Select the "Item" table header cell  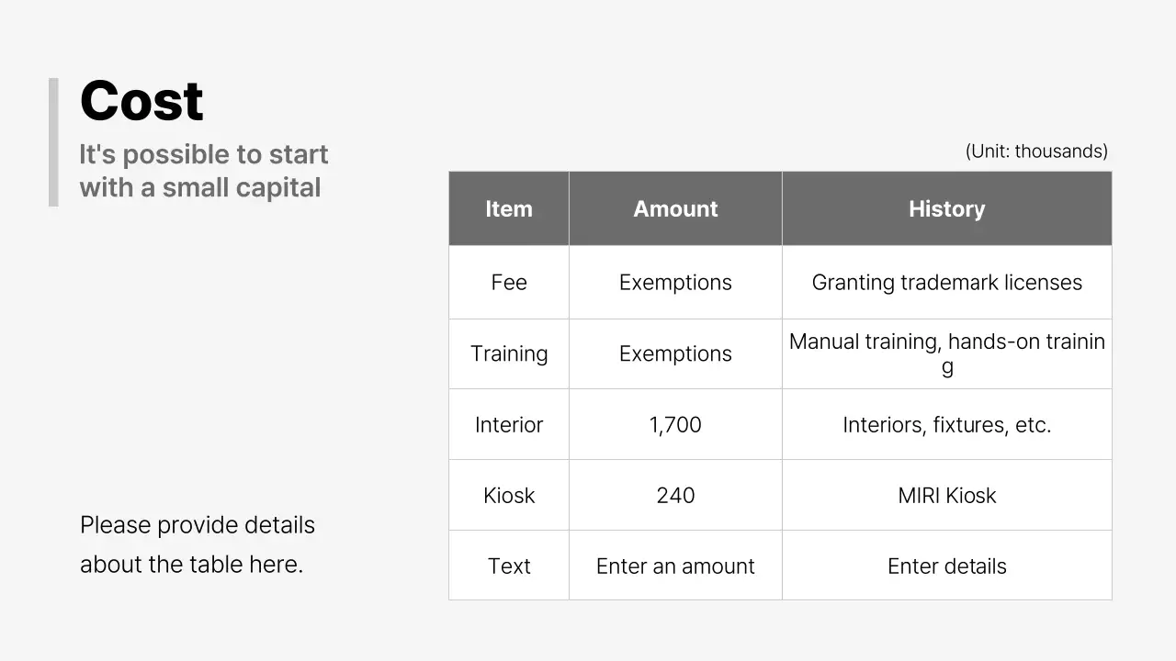509,209
